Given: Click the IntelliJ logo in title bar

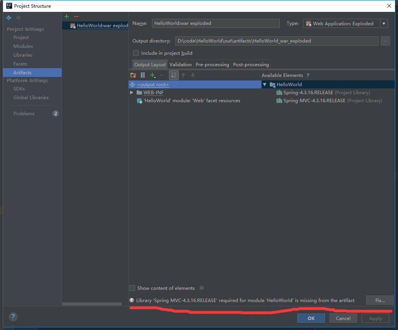Looking at the screenshot, I should [9, 6].
